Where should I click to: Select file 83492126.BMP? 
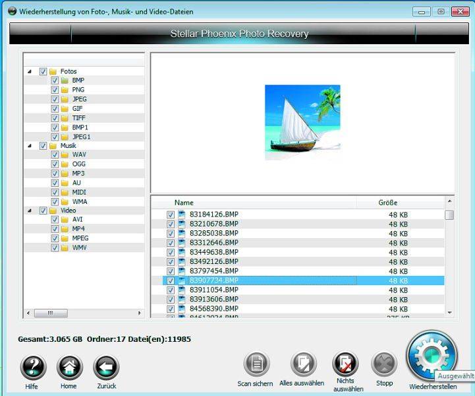coord(214,261)
